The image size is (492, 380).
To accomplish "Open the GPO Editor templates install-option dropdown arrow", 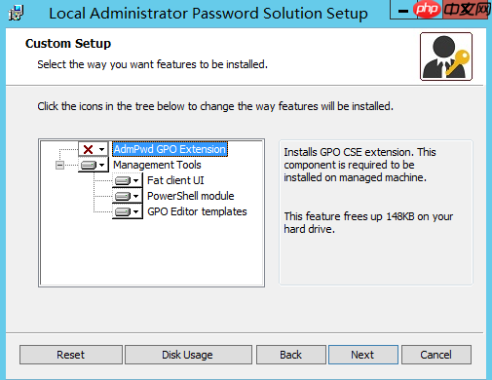I will coord(136,211).
